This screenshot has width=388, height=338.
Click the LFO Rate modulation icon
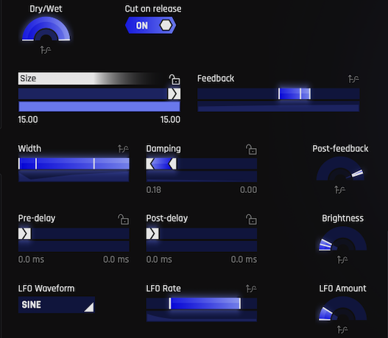[251, 289]
